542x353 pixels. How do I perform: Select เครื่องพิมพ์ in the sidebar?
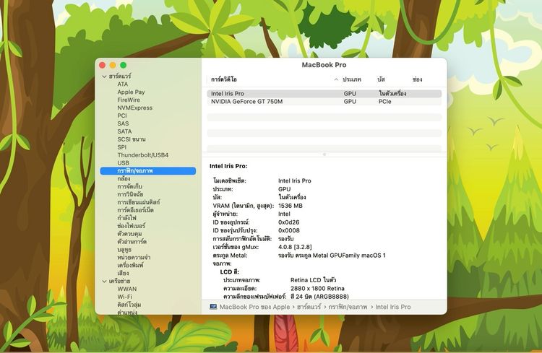coord(130,265)
